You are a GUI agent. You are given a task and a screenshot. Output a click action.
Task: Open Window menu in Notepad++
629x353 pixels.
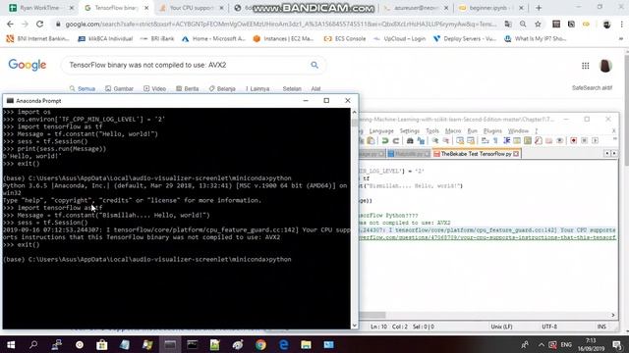[x=518, y=130]
